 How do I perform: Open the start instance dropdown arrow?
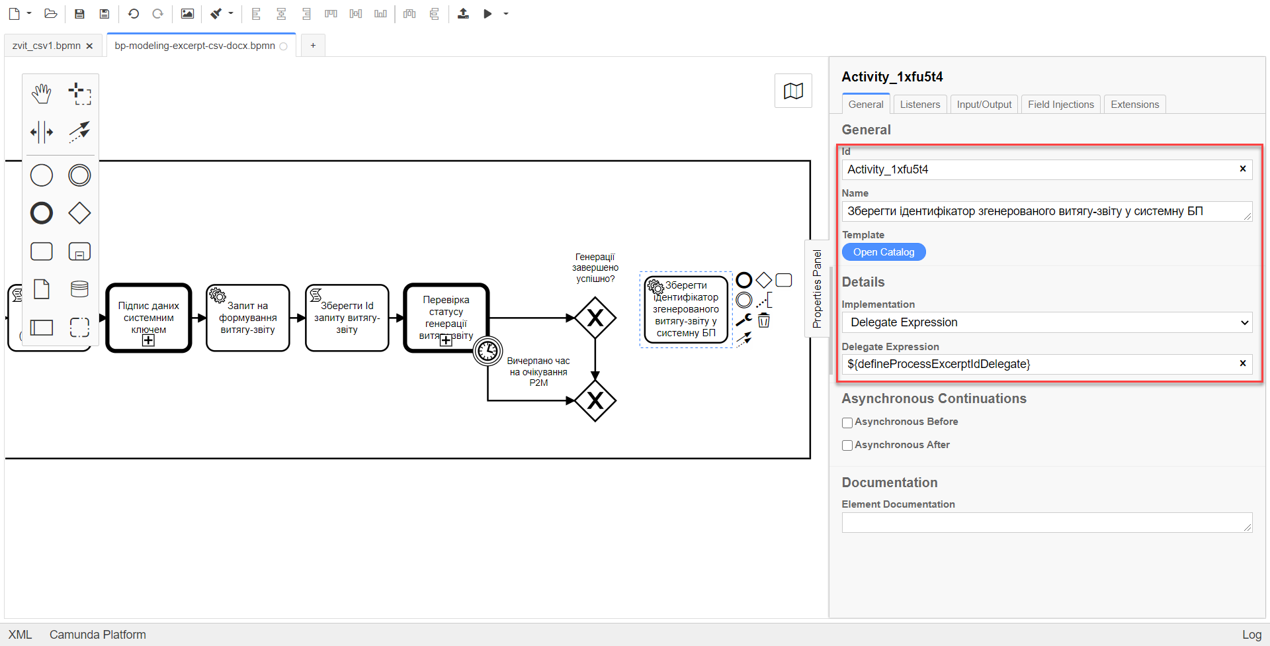click(506, 13)
